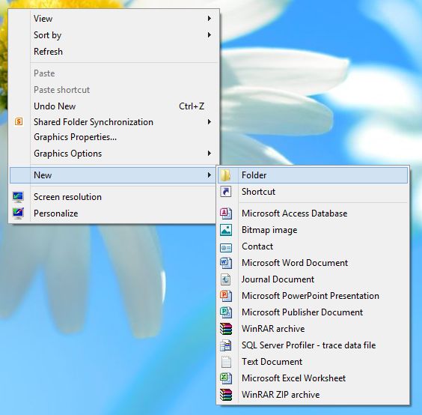Create a new Shortcut
The width and height of the screenshot is (422, 415).
[x=313, y=192]
